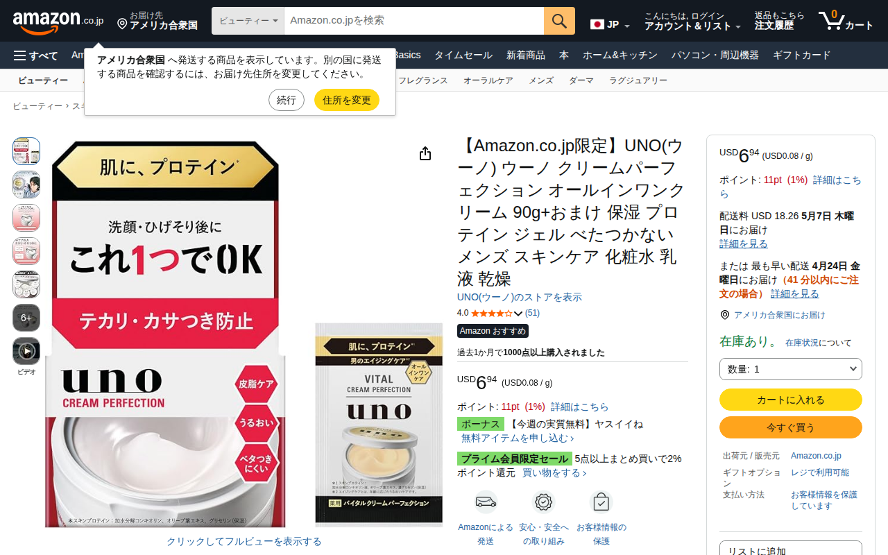Open the JP language selector dropdown

click(x=610, y=25)
